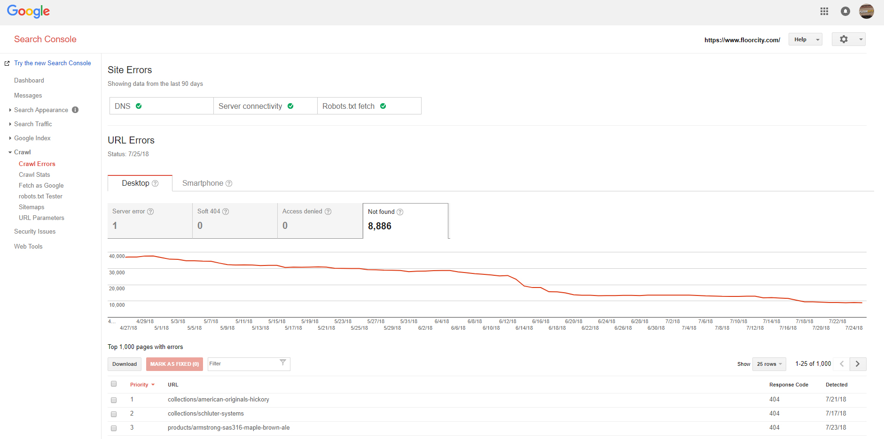The height and width of the screenshot is (439, 884).
Task: Expand Search Traffic menu section
Action: pyautogui.click(x=10, y=124)
